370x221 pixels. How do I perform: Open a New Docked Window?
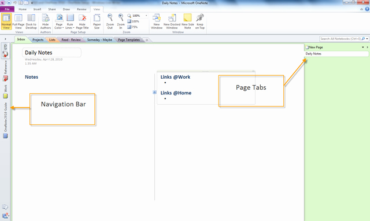(x=172, y=21)
